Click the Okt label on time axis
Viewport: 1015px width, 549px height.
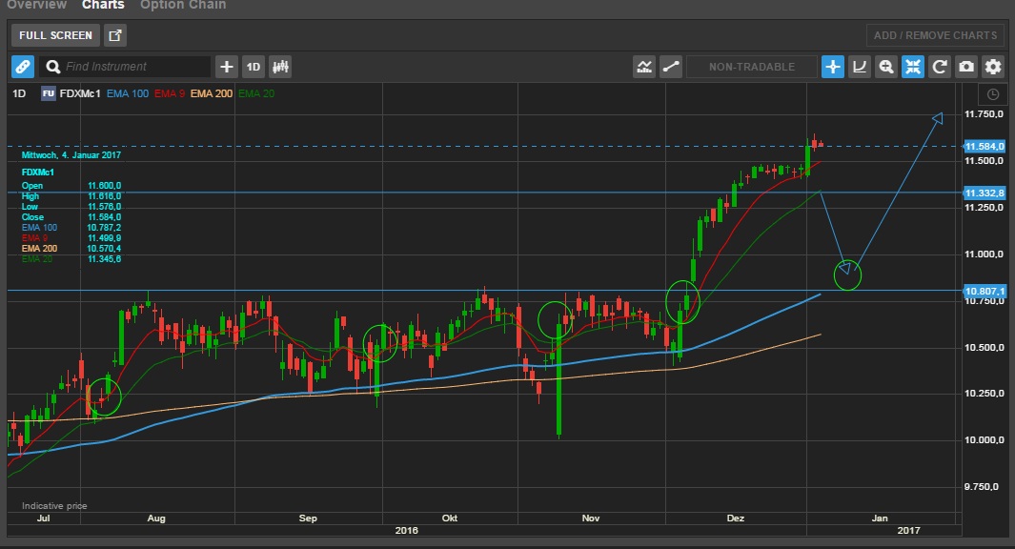pos(450,518)
